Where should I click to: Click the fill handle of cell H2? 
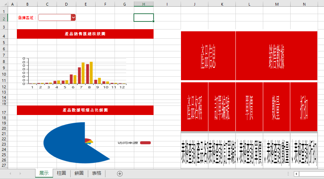coord(154,21)
